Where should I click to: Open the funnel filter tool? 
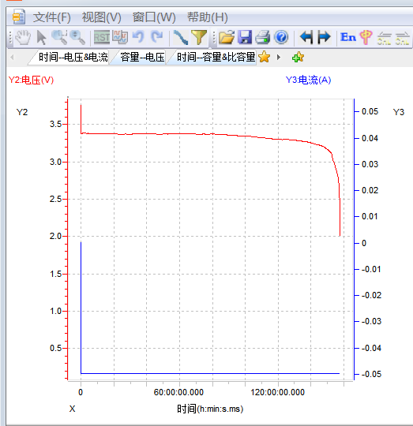(199, 37)
